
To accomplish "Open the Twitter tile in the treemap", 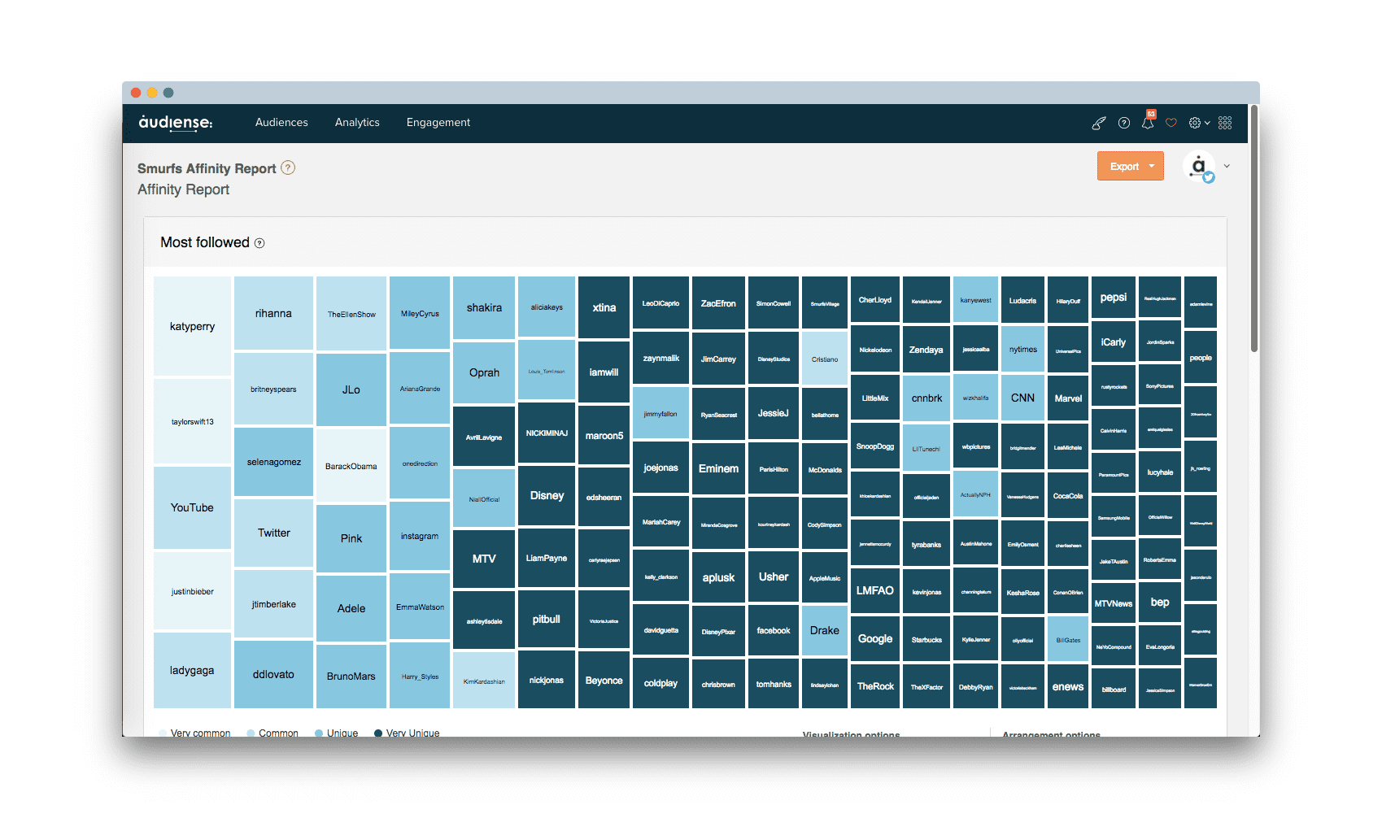I will (x=273, y=533).
